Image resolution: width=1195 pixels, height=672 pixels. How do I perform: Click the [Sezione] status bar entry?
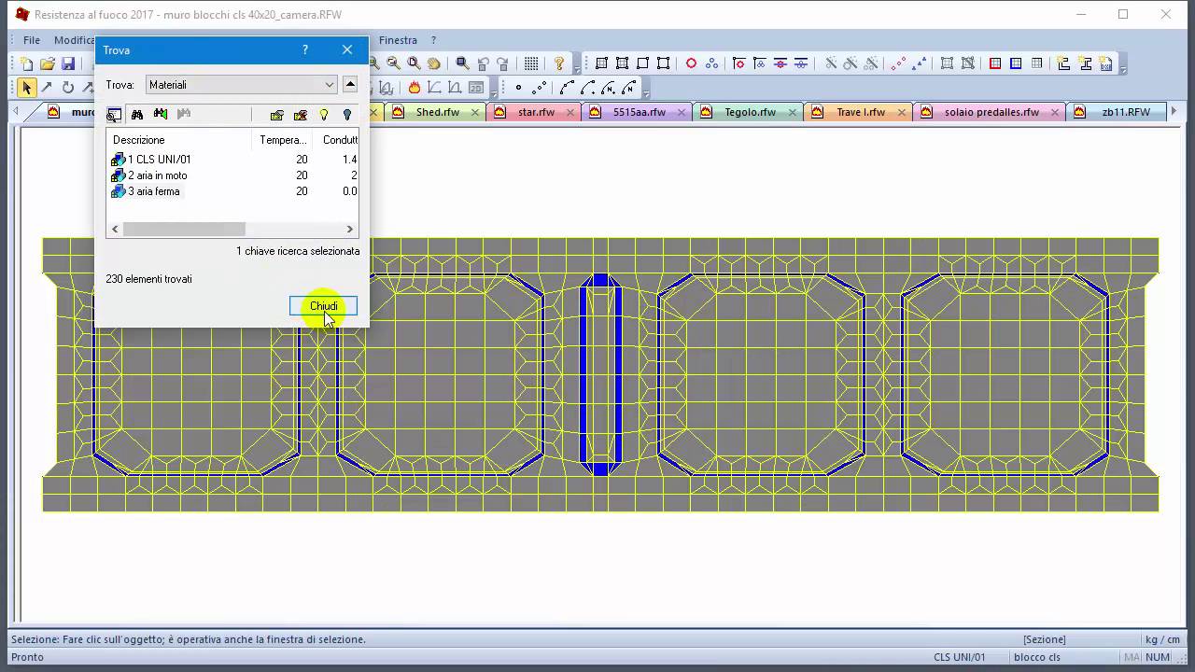(x=1044, y=639)
